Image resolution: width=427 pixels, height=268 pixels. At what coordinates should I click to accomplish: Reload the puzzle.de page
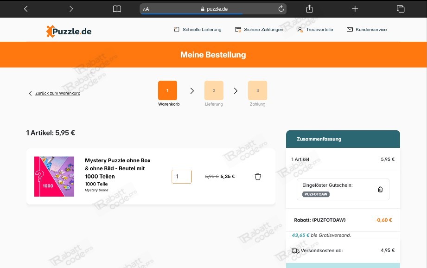pos(281,9)
